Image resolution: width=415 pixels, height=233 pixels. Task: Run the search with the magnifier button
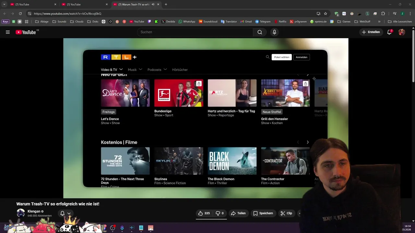260,32
